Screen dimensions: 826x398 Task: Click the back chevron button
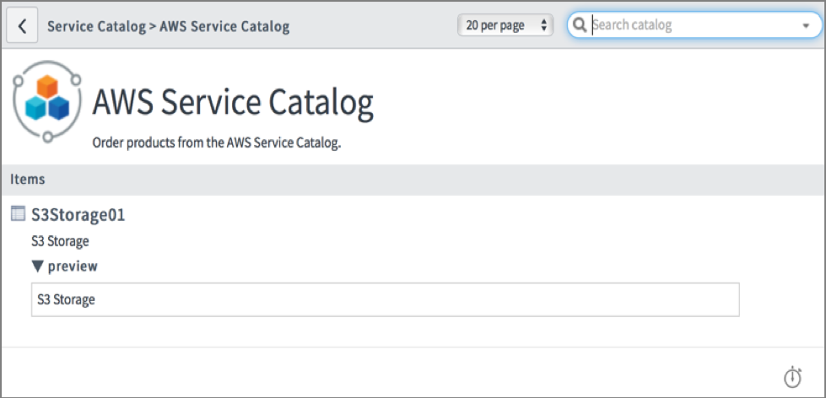pyautogui.click(x=22, y=26)
